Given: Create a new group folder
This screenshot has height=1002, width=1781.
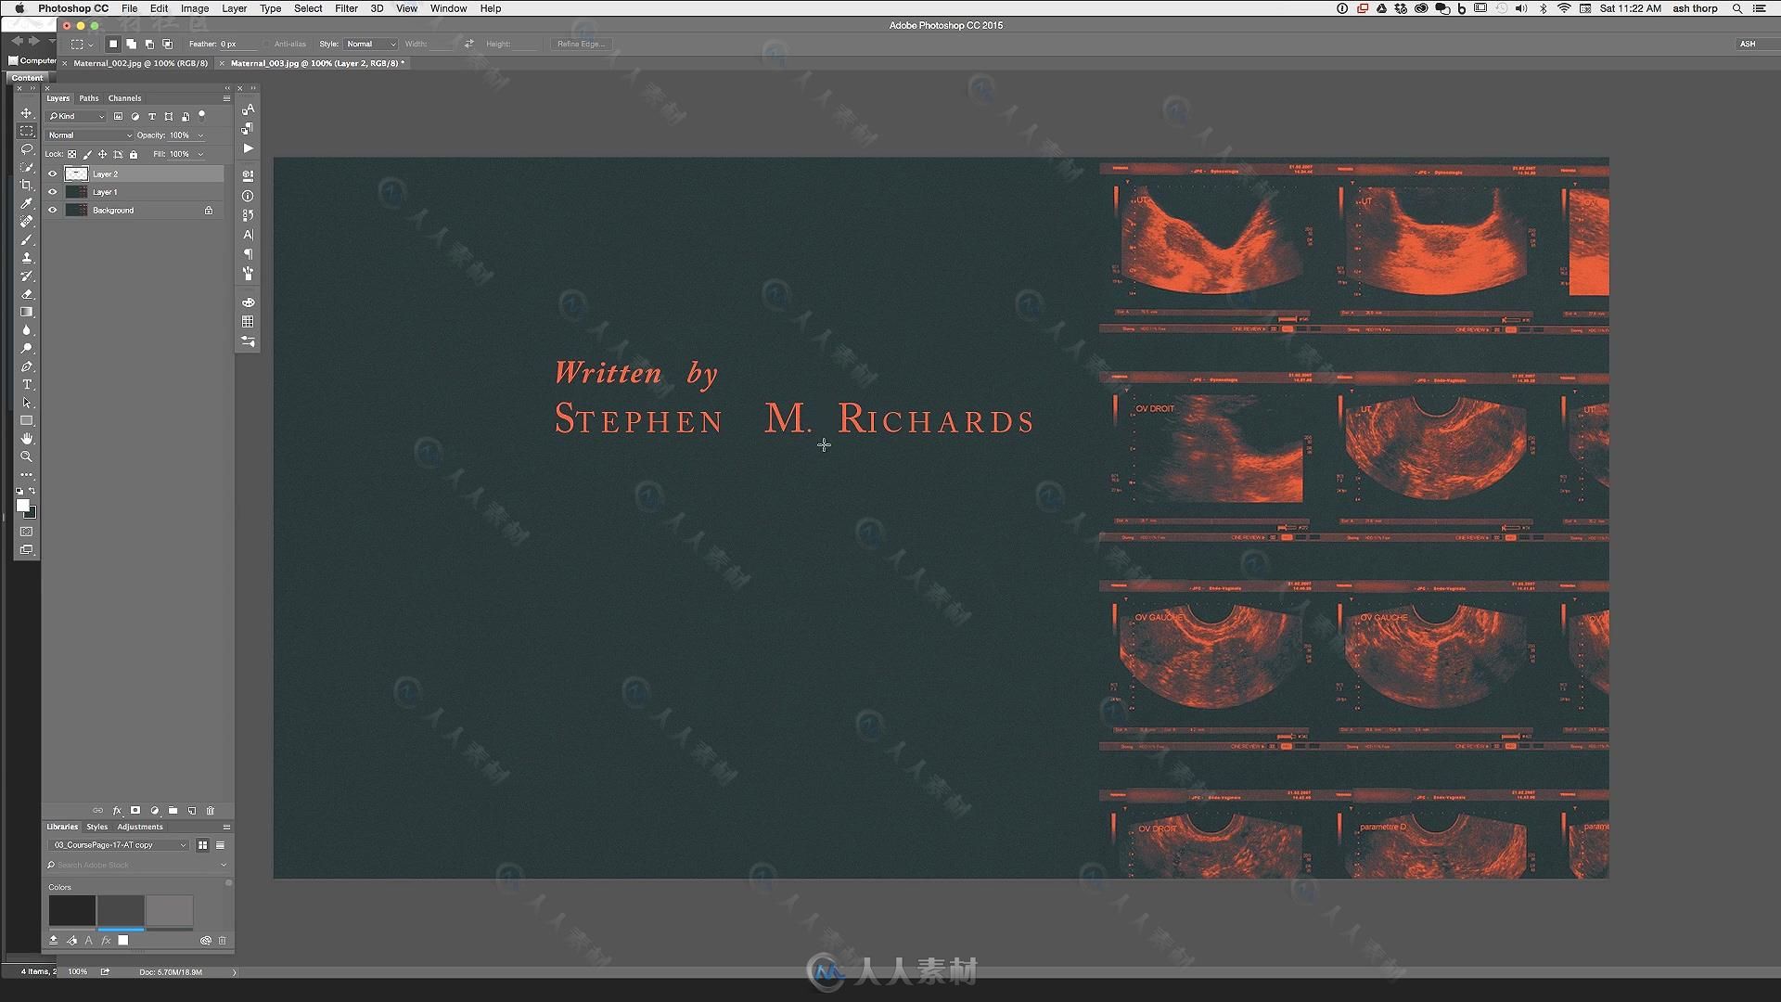Looking at the screenshot, I should 173,810.
